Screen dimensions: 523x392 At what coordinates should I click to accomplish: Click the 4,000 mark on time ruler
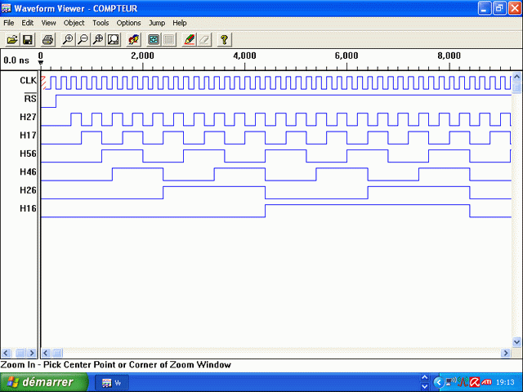[x=244, y=56]
